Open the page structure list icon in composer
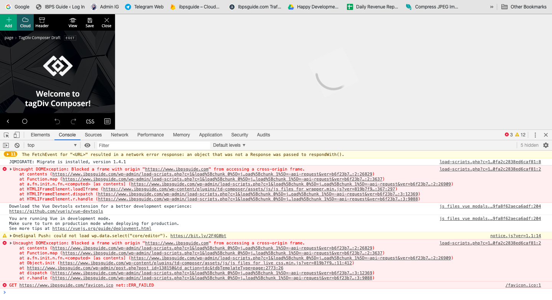Image resolution: width=552 pixels, height=300 pixels. (x=107, y=121)
